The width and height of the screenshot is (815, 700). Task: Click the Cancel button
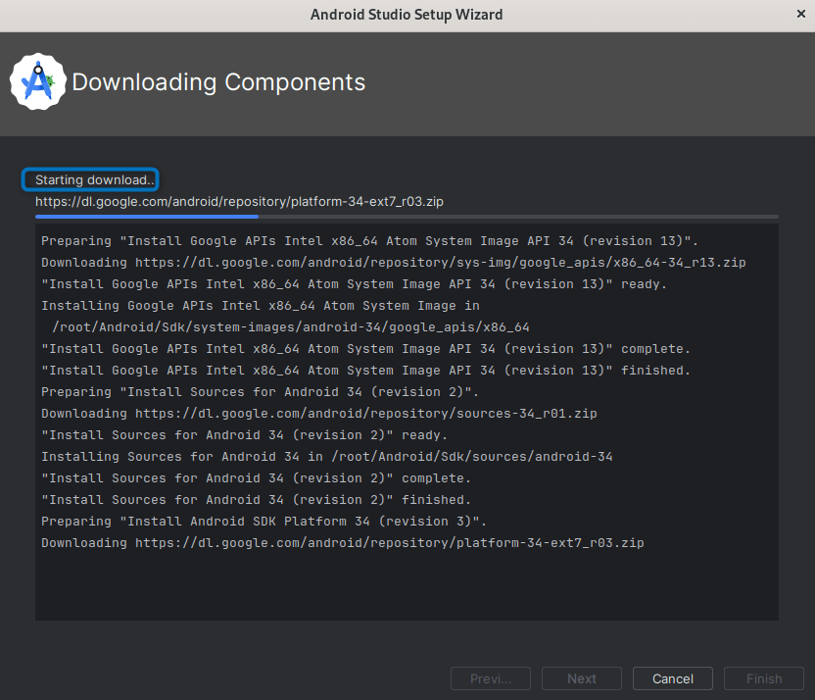click(672, 677)
